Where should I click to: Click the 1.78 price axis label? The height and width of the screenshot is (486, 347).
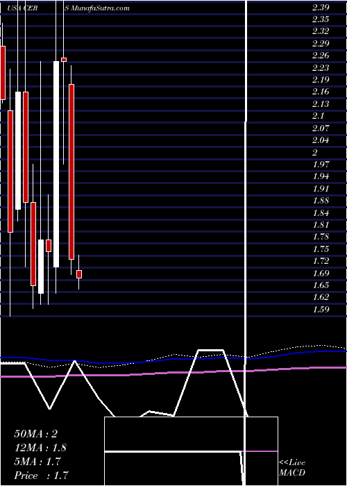tap(321, 237)
